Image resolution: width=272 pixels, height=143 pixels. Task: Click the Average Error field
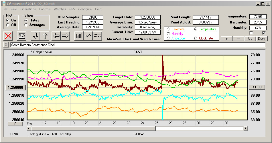click(x=148, y=22)
